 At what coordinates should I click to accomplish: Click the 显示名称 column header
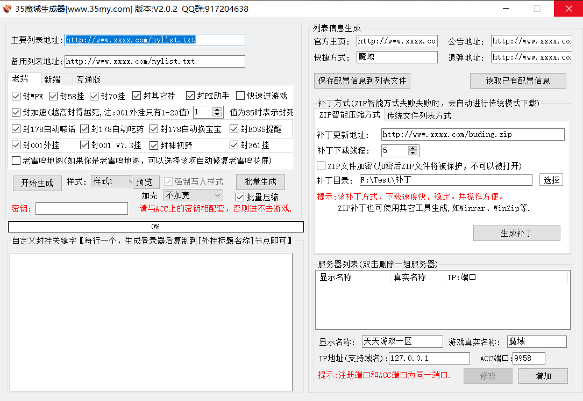[353, 278]
